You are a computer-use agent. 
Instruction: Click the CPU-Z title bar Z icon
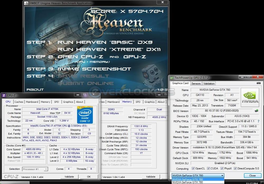click(4, 95)
